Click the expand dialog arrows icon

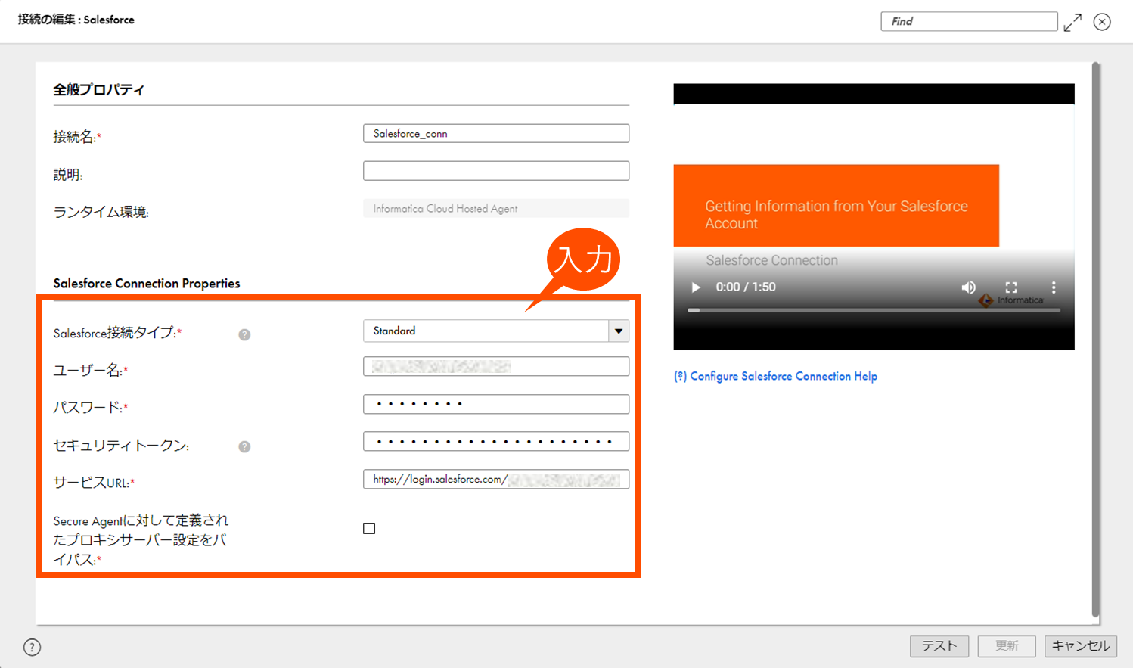click(1072, 23)
